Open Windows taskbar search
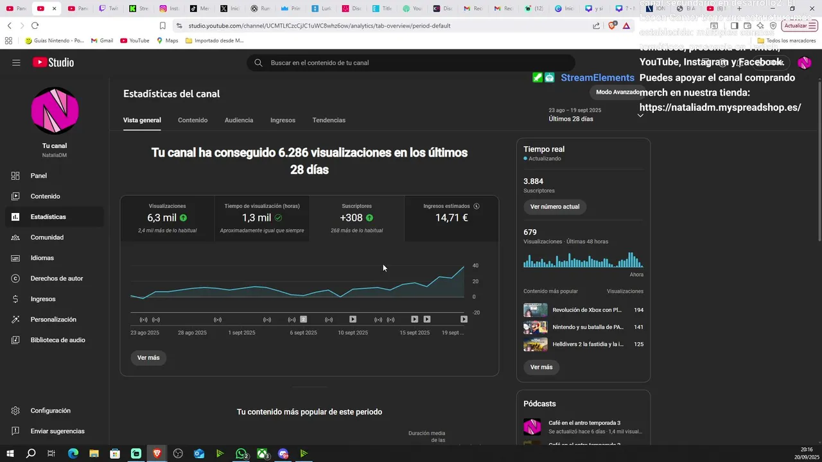This screenshot has width=822, height=462. pyautogui.click(x=31, y=454)
